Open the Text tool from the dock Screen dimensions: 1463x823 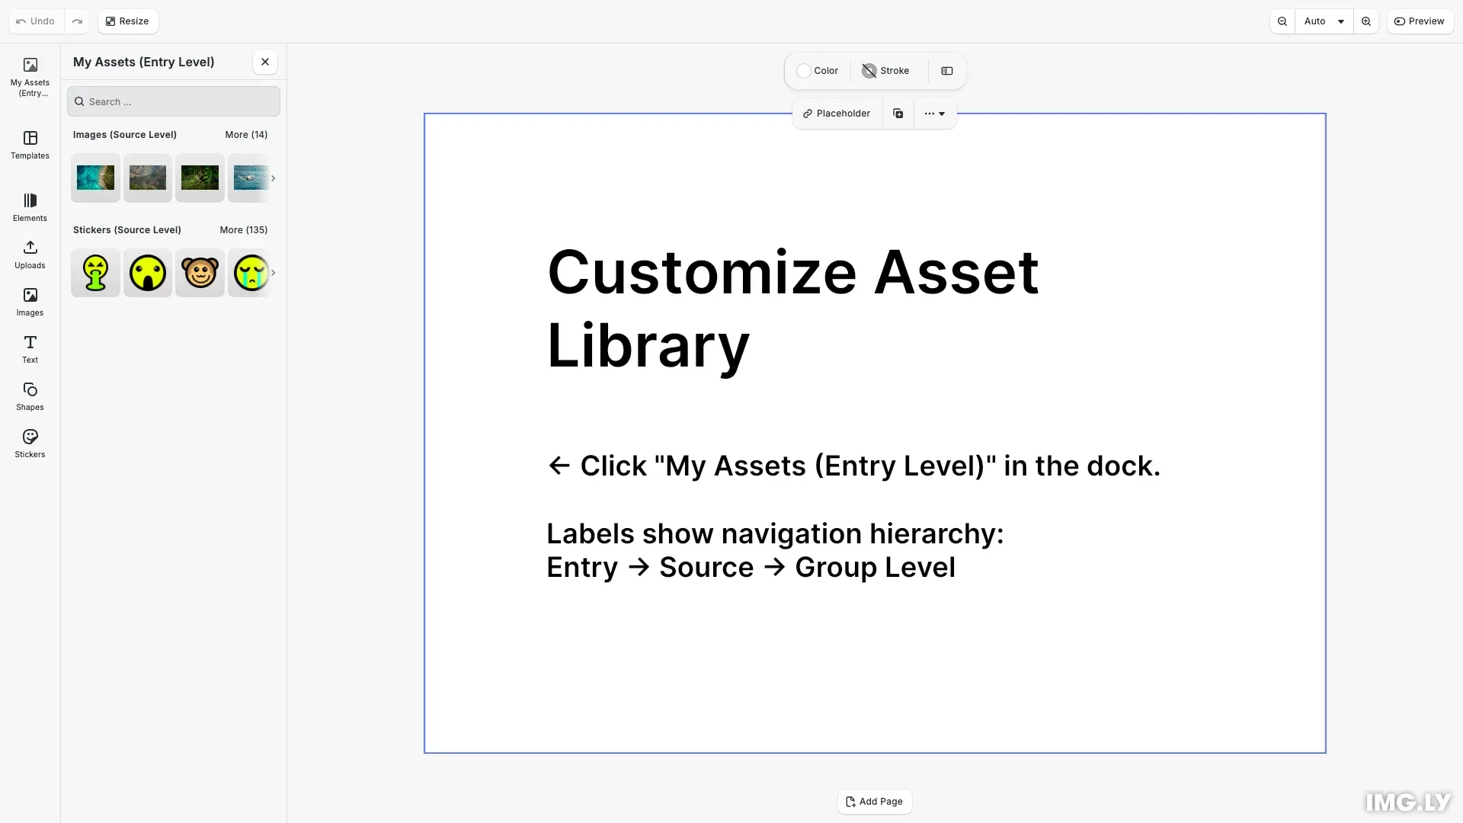point(30,349)
